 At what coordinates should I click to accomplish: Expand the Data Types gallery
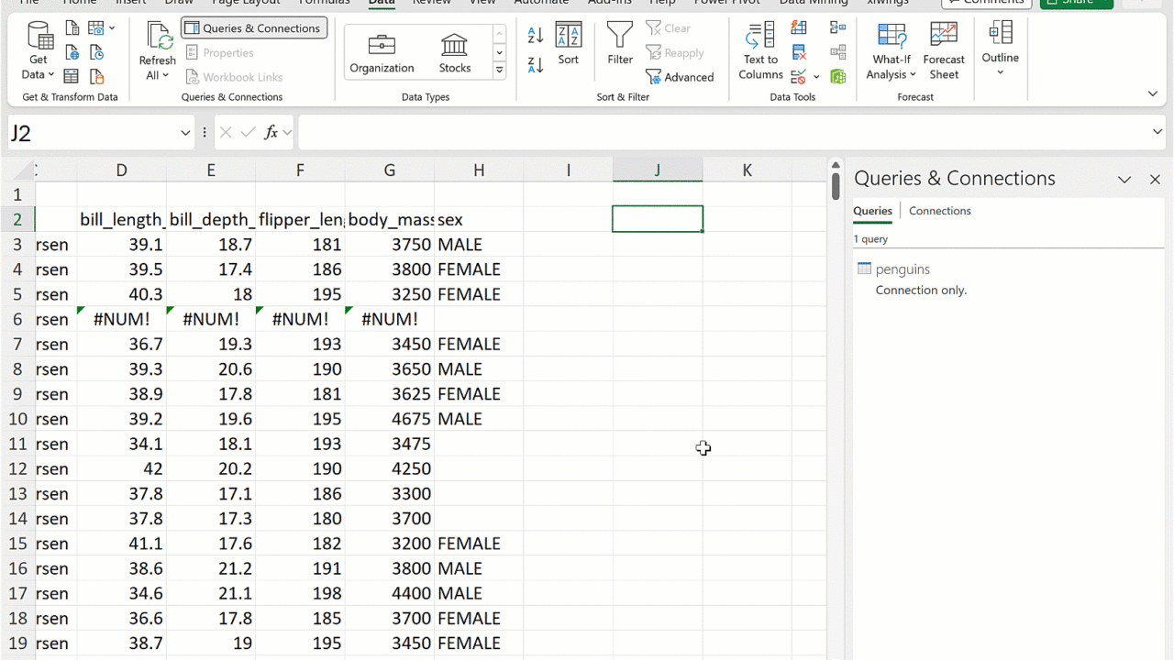(500, 70)
